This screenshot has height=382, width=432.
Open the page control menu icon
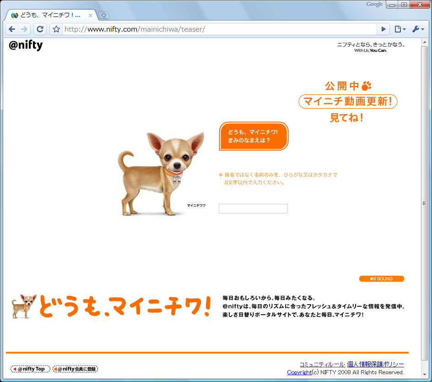point(400,29)
